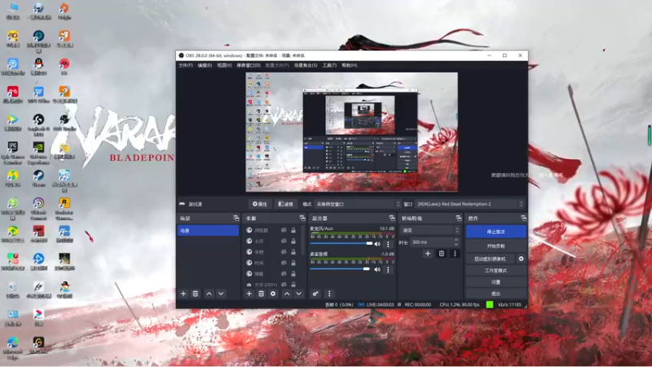Image resolution: width=652 pixels, height=367 pixels.
Task: Click the OBS preview canvas
Action: pyautogui.click(x=352, y=132)
